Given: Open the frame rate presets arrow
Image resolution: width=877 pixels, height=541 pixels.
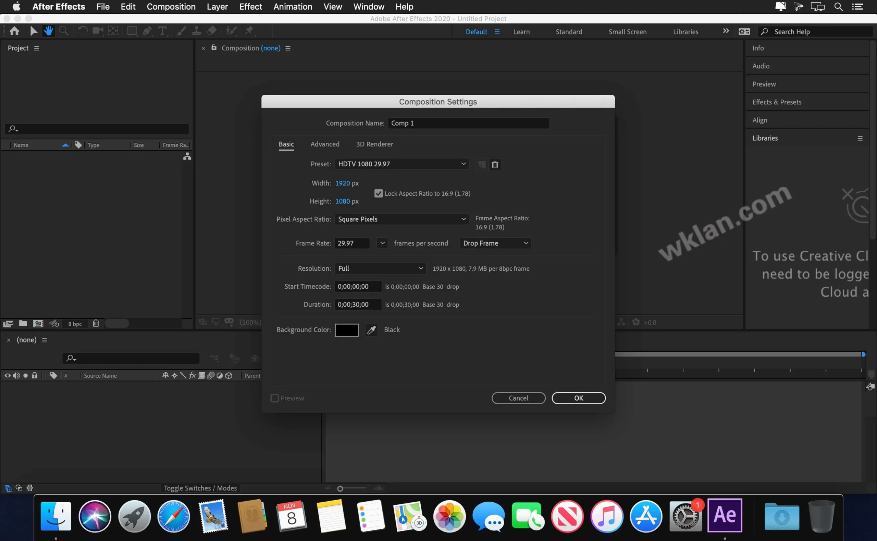Looking at the screenshot, I should 382,243.
